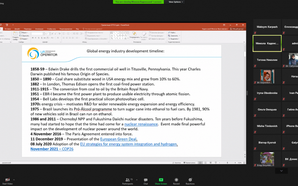Click Сбросить reset slide button

click(24, 36)
